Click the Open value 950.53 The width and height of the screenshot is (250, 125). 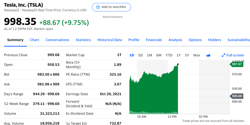53,65
